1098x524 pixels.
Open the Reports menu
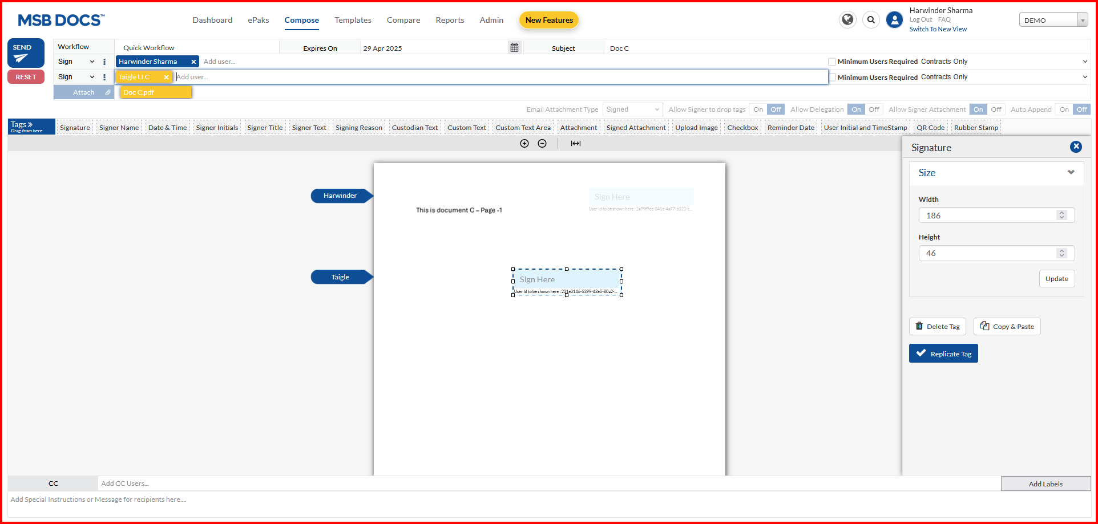pyautogui.click(x=450, y=20)
